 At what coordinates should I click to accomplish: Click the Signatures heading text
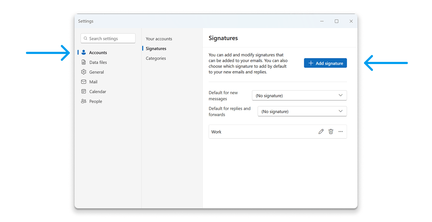223,38
